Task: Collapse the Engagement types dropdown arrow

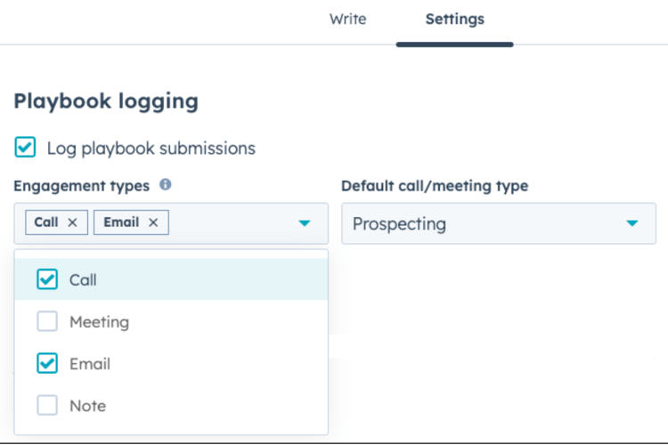Action: (x=305, y=223)
